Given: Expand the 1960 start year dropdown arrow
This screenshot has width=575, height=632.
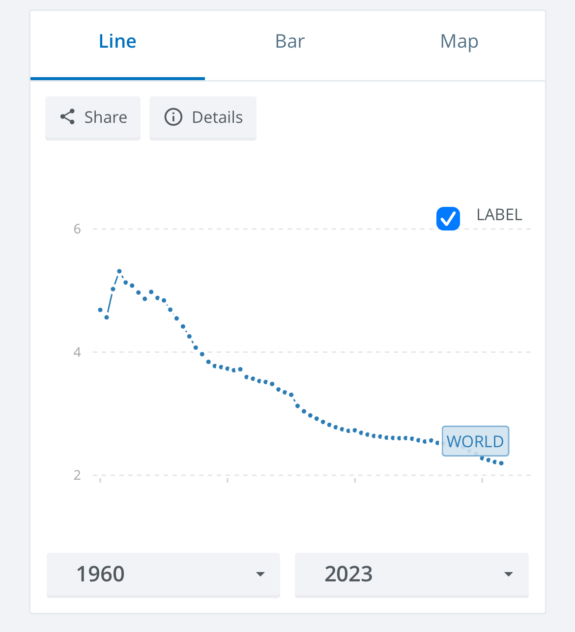Looking at the screenshot, I should tap(260, 574).
